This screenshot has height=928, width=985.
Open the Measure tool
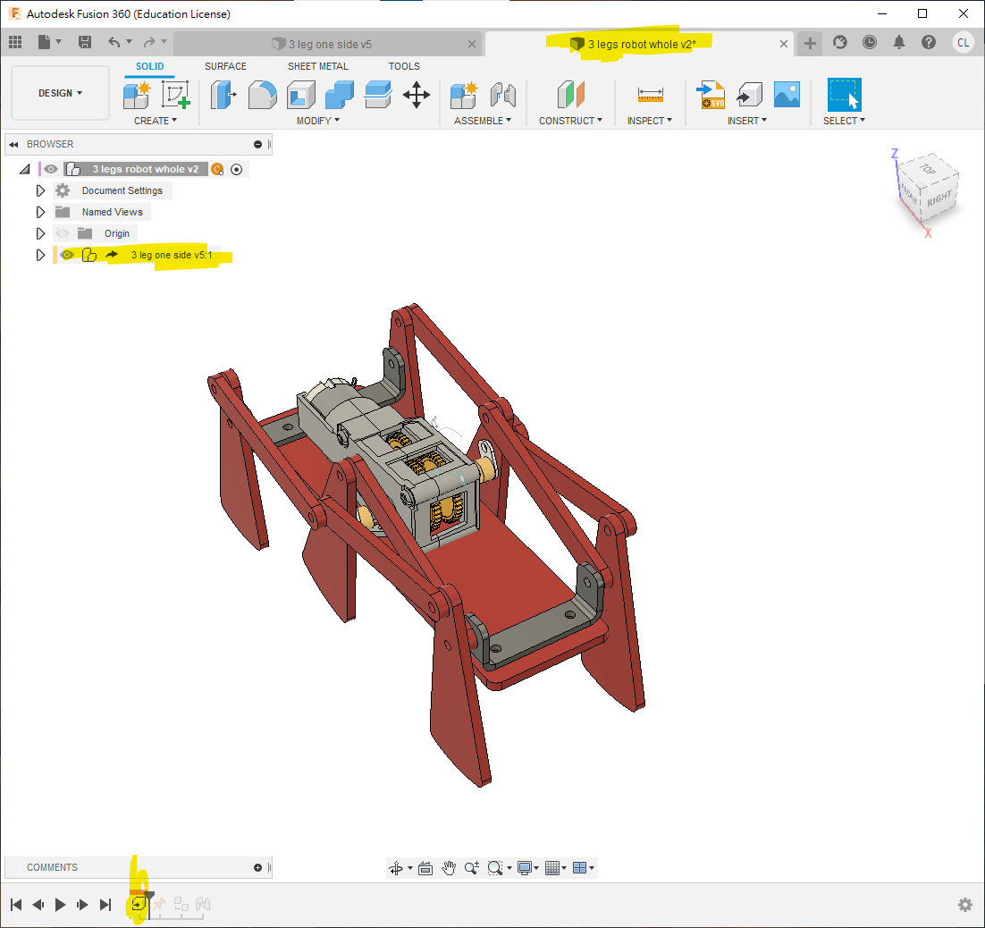[650, 94]
